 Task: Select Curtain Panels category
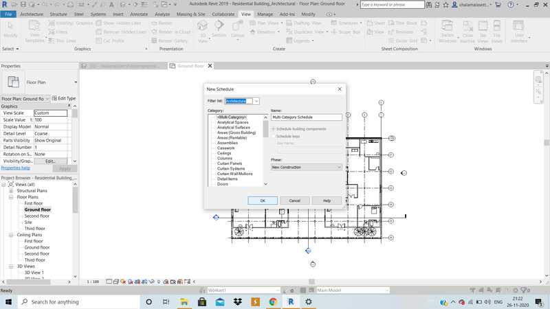pos(230,163)
